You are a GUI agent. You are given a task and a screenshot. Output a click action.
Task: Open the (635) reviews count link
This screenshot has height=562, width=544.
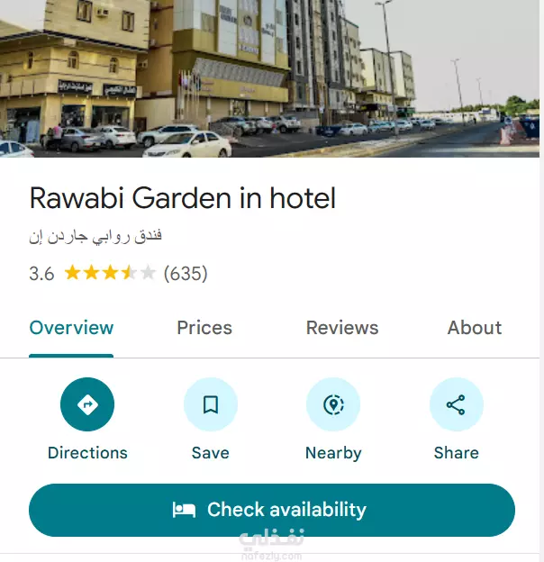click(x=186, y=274)
